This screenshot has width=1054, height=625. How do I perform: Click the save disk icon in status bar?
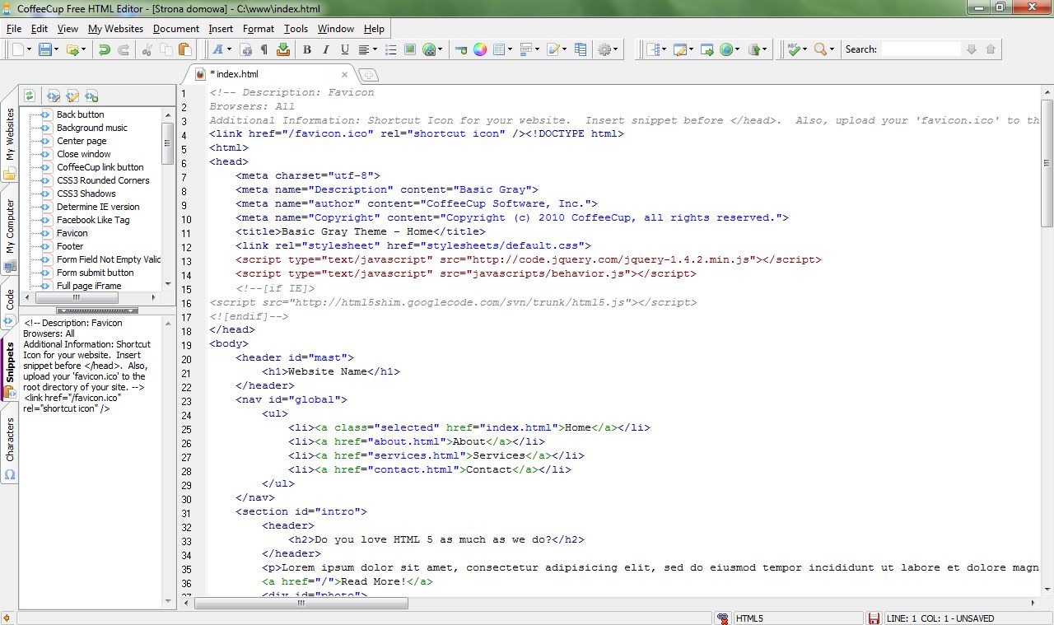tap(874, 618)
